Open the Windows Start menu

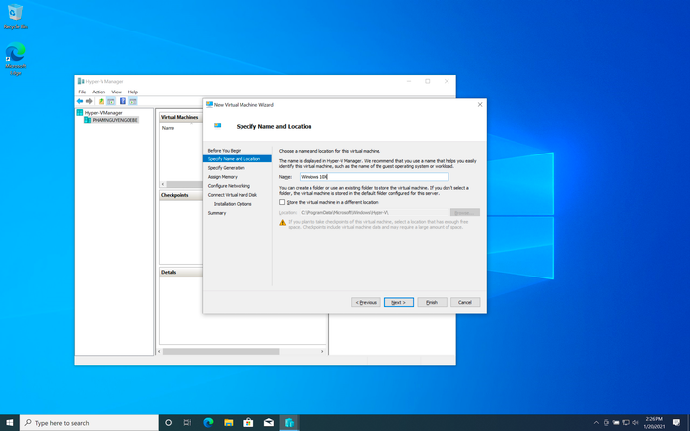point(10,423)
